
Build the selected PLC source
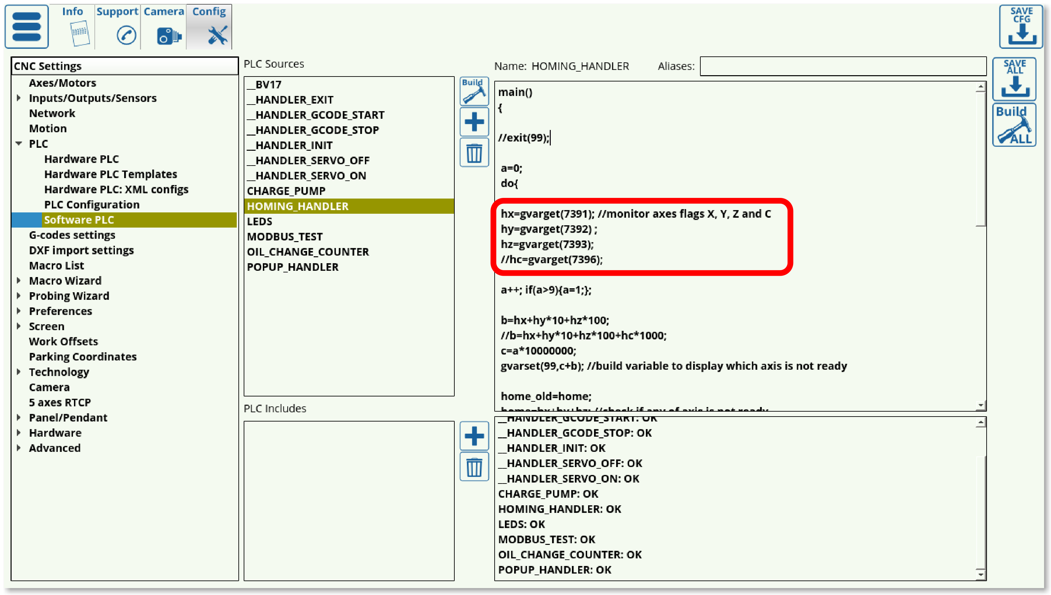click(x=474, y=91)
